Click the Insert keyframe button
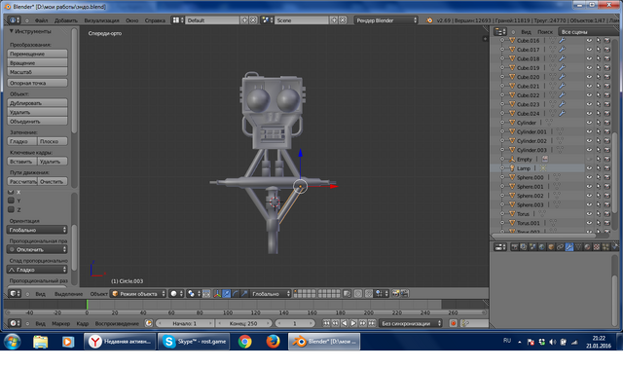623x367 pixels. point(22,162)
